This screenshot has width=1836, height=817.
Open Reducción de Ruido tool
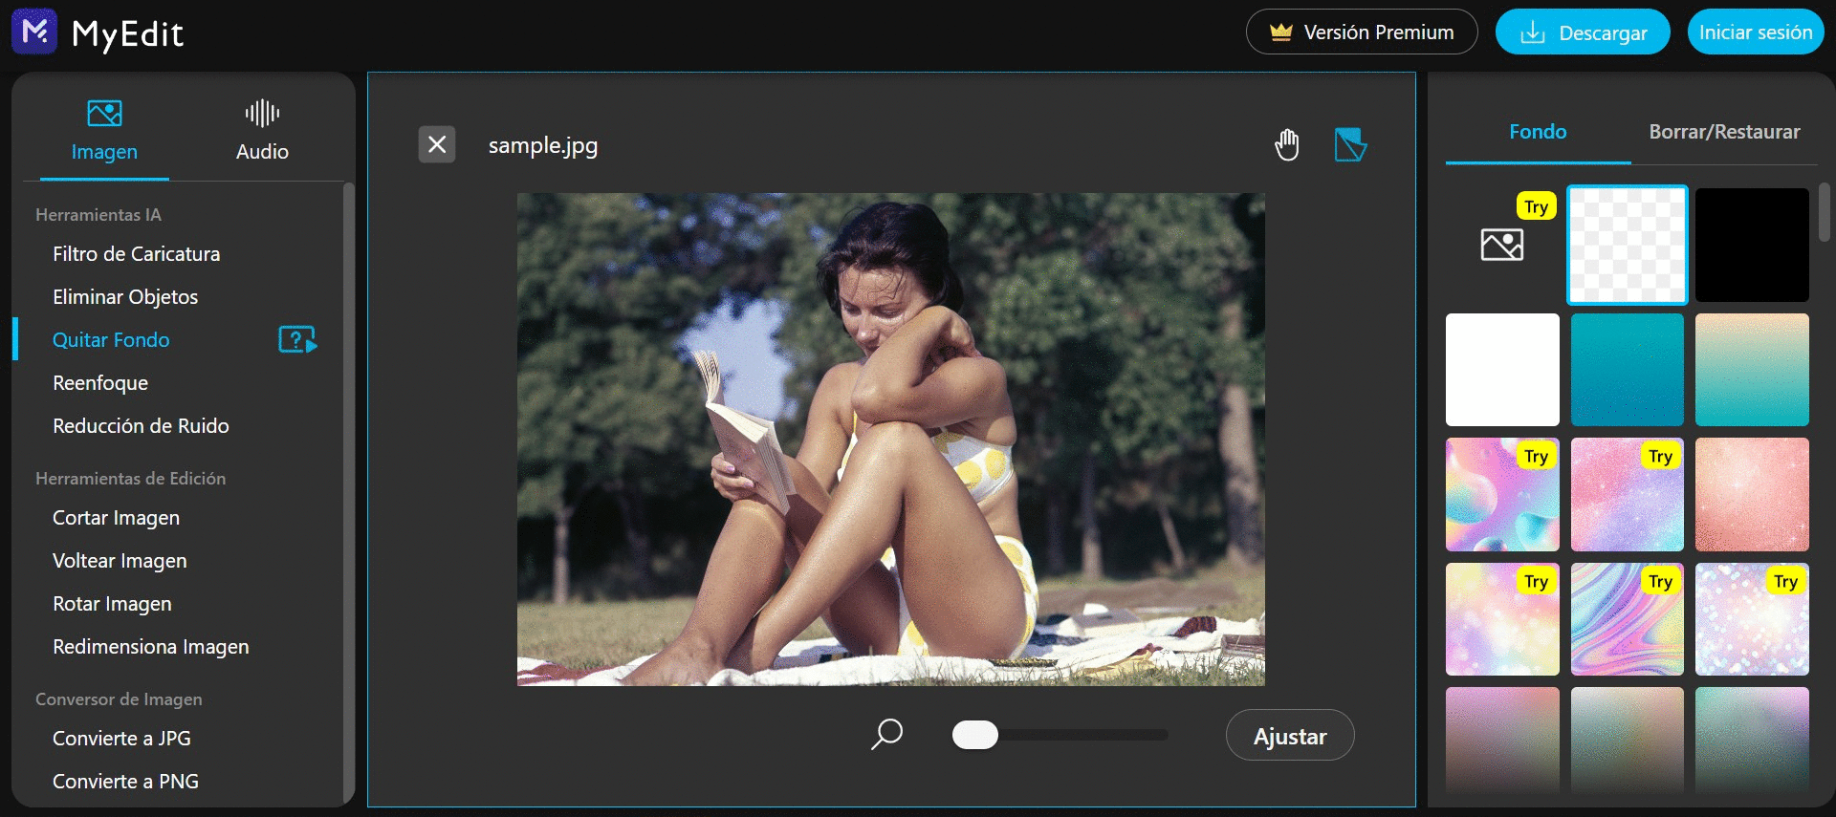click(141, 426)
